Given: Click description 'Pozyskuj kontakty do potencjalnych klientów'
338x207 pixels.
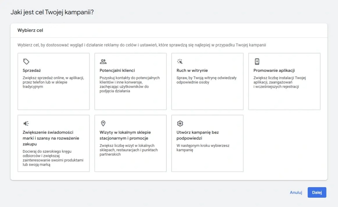Looking at the screenshot, I should (x=129, y=84).
